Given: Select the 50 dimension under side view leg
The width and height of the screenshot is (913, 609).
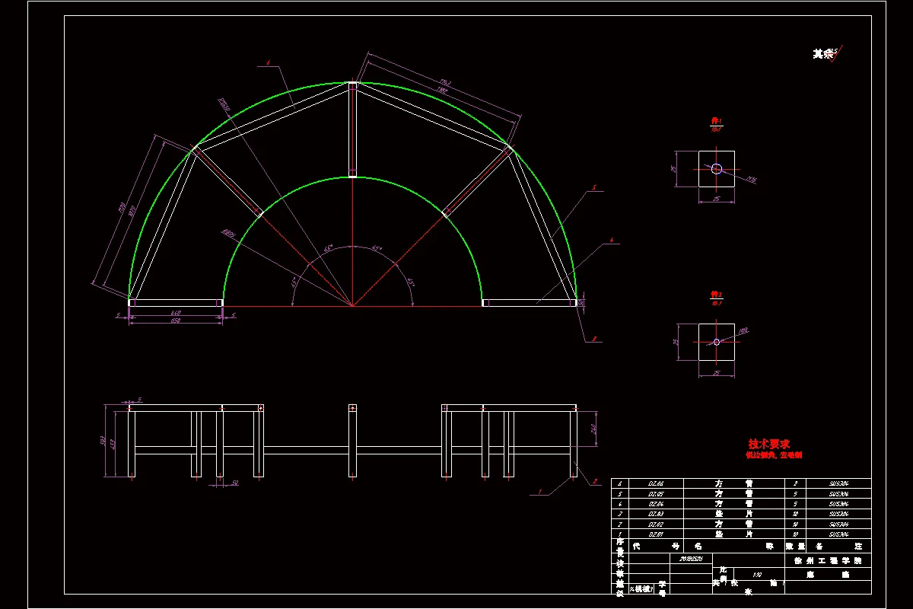Looking at the screenshot, I should pos(235,483).
